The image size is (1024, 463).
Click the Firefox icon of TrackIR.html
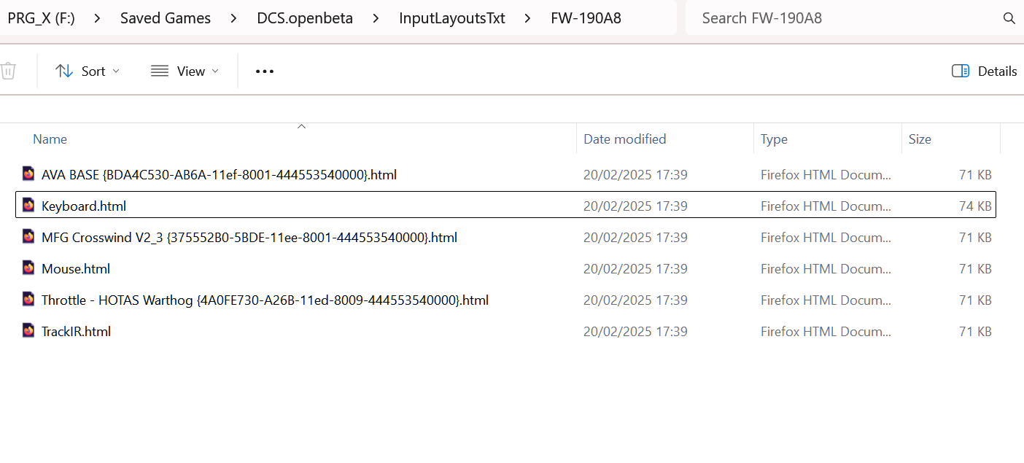click(28, 331)
